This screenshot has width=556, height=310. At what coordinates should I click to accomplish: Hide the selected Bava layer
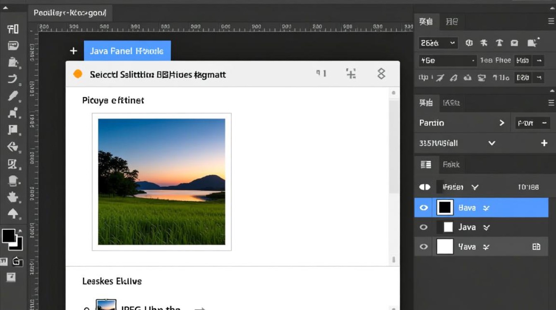[424, 208]
